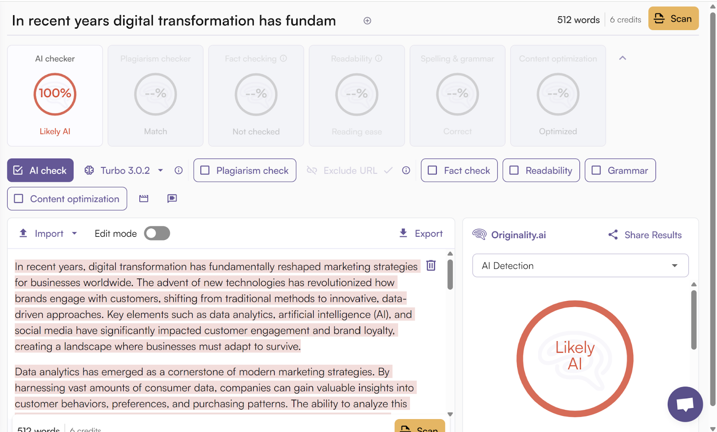Click the Likely AI result circle
This screenshot has height=432, width=717.
pos(575,359)
